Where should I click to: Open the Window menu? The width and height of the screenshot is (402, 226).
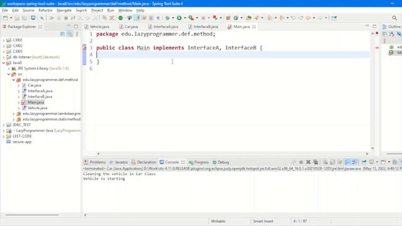point(125,10)
